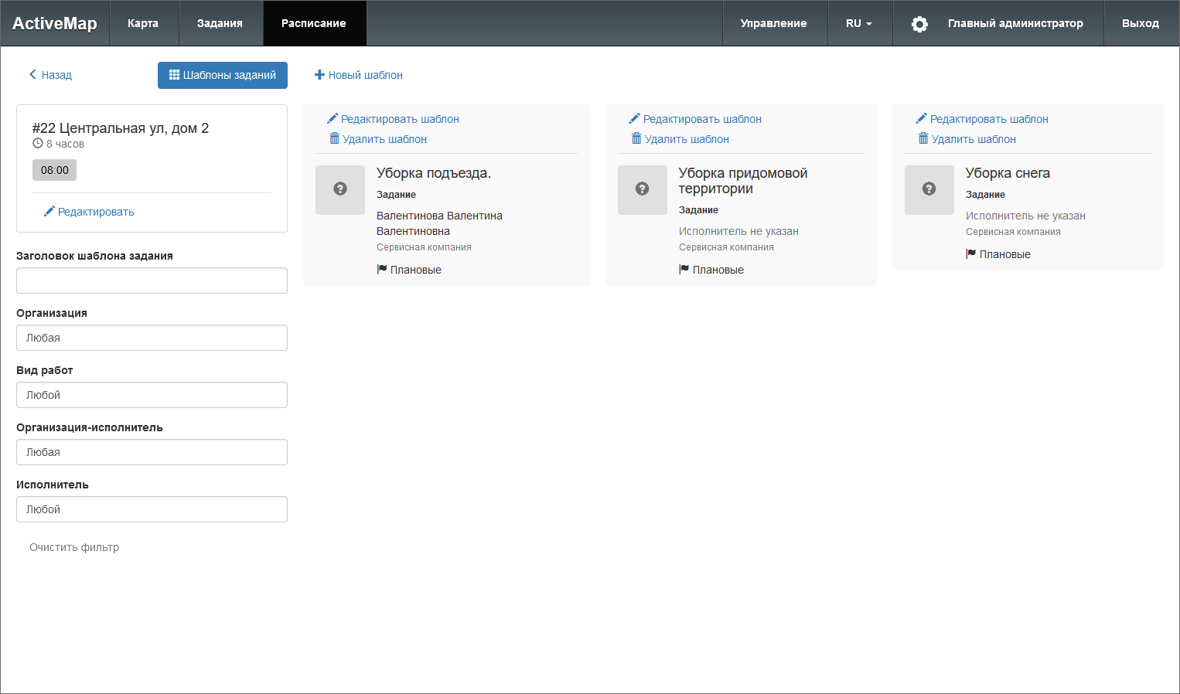Open the Организация dropdown
1180x694 pixels.
(x=152, y=338)
